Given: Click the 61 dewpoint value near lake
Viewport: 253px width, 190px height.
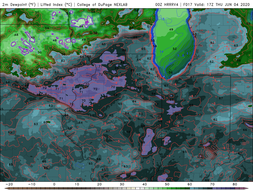Looking at the screenshot, I should pos(149,27).
